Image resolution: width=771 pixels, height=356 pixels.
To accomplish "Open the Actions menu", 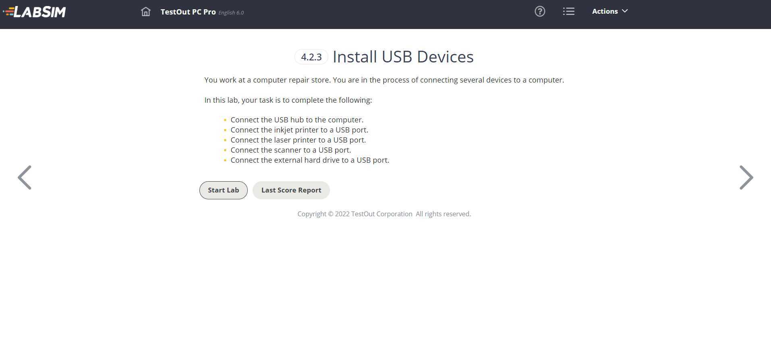I will coord(605,11).
